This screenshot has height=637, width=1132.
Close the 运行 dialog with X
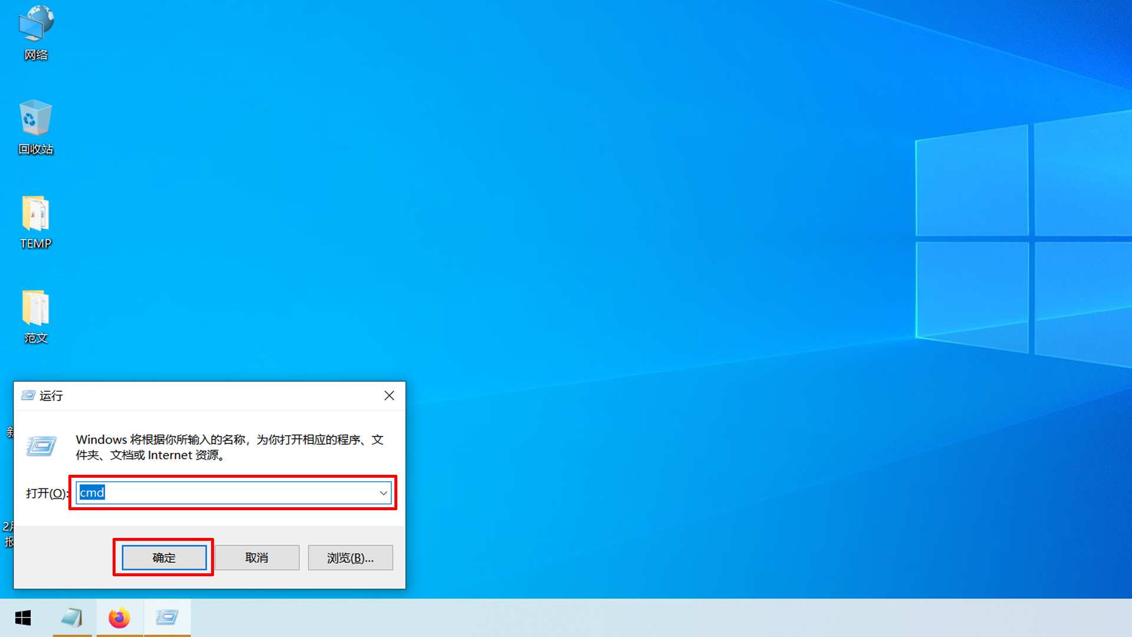tap(389, 396)
